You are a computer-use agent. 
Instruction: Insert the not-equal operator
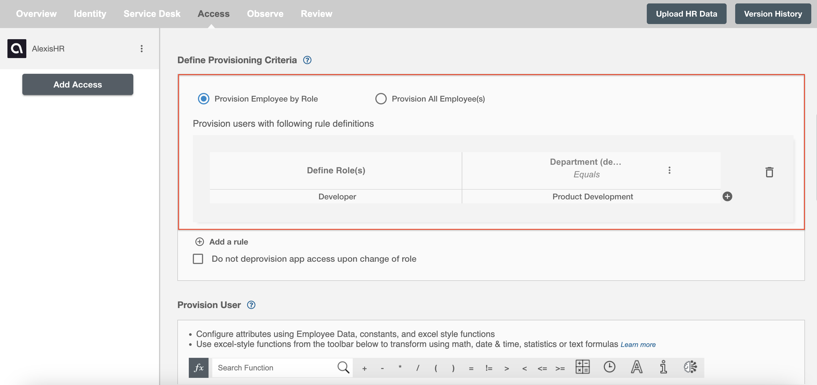[x=489, y=368]
